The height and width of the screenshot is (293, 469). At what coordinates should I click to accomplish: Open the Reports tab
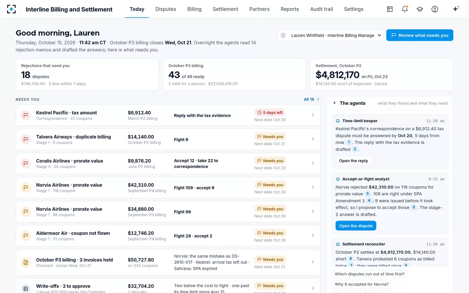click(290, 9)
